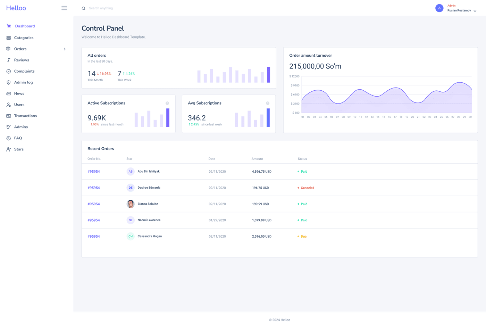486x328 pixels.
Task: Open first order number #95954 link
Action: 94,172
